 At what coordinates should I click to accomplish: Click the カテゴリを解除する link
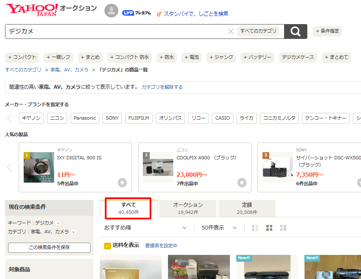tap(162, 87)
